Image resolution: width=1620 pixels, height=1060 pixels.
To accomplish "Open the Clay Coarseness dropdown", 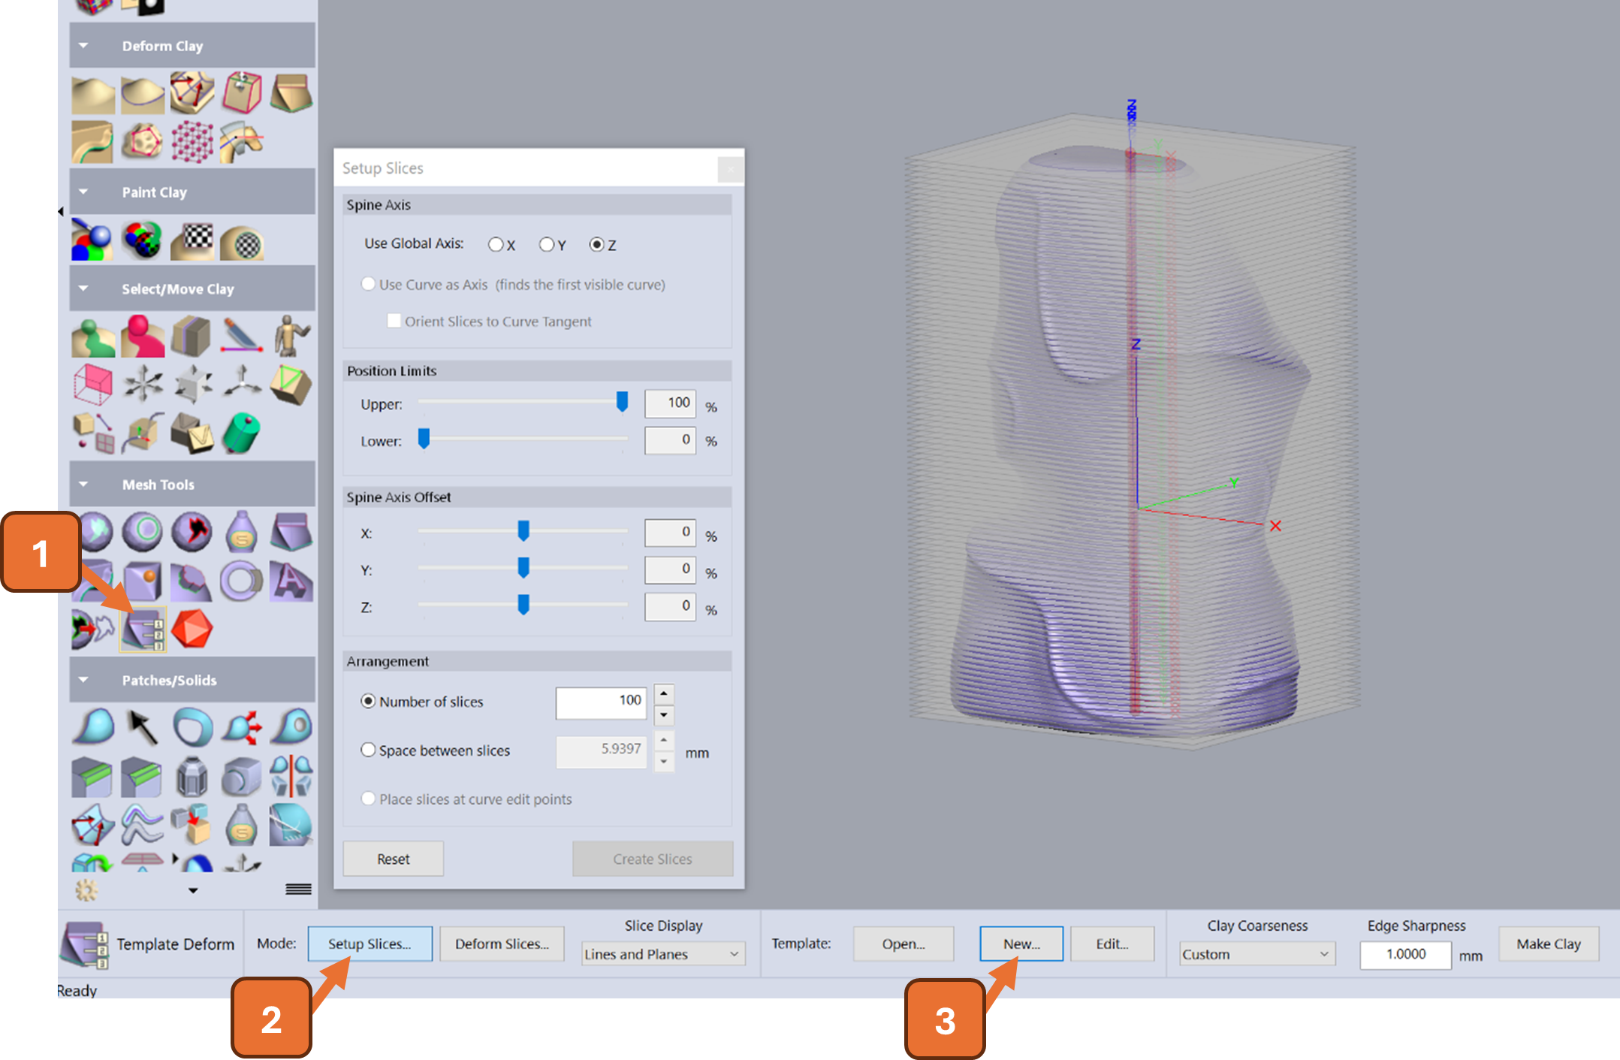I will 1256,953.
